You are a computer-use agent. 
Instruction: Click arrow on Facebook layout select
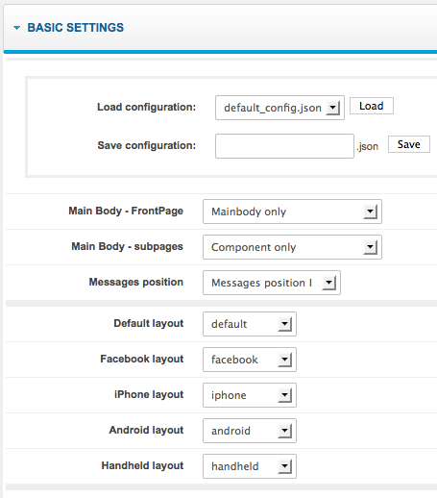284,360
